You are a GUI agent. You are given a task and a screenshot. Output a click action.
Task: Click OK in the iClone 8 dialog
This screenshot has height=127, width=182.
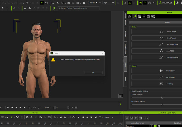click(93, 72)
